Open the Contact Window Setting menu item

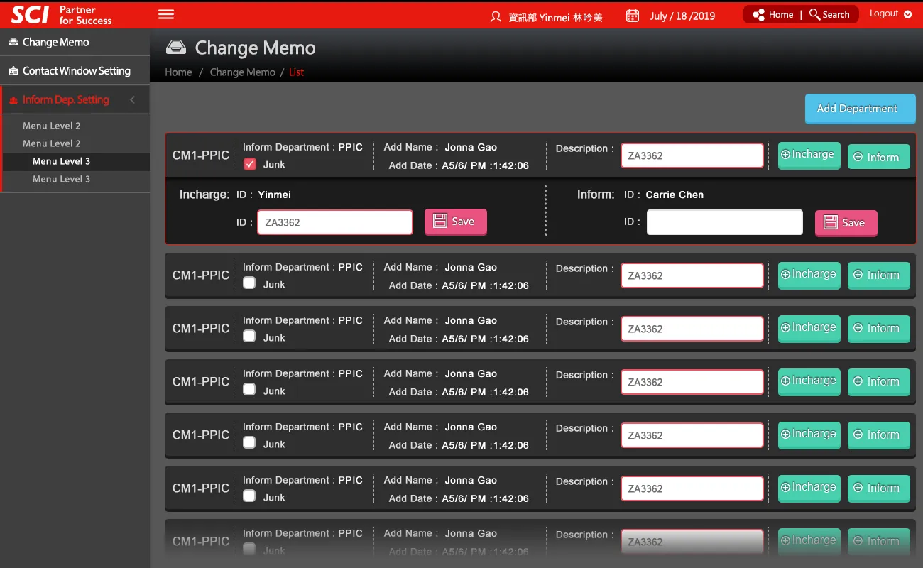(75, 71)
